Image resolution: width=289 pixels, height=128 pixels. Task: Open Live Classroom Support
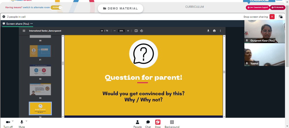258,7
